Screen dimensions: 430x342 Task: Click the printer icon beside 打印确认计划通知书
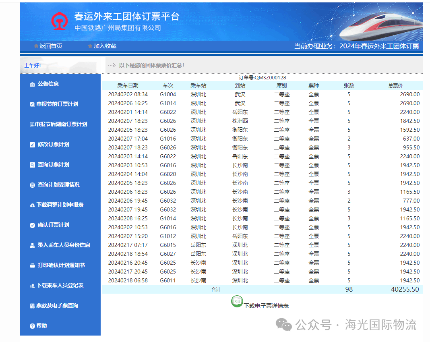(x=32, y=265)
